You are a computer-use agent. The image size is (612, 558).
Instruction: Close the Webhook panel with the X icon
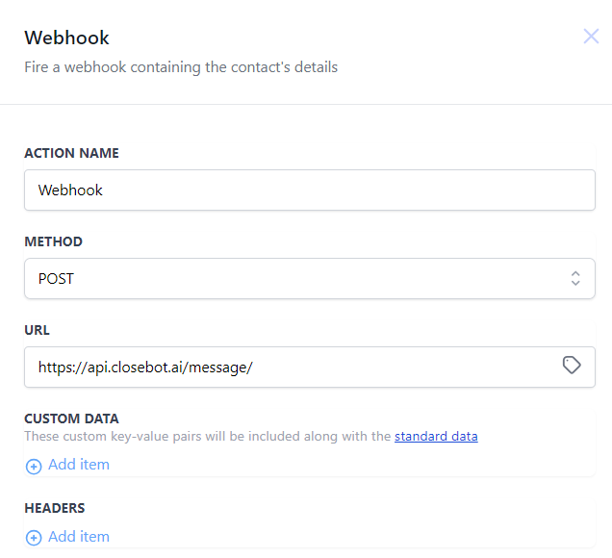click(x=591, y=37)
